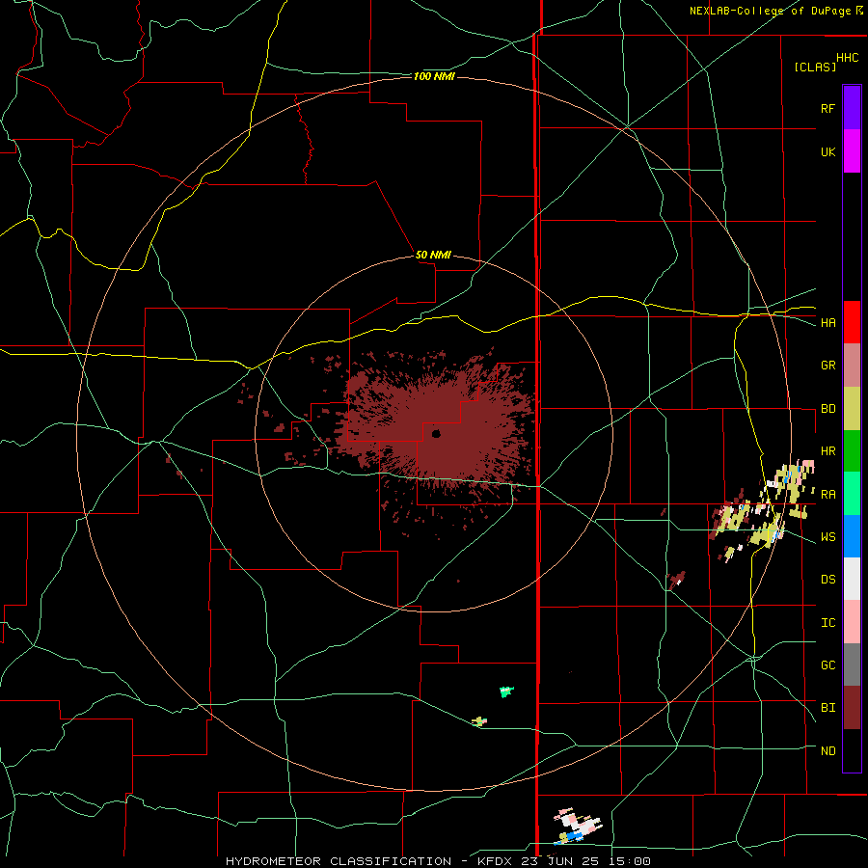Image resolution: width=868 pixels, height=868 pixels.
Task: Click the 50 NMI range ring label
Action: pyautogui.click(x=433, y=255)
